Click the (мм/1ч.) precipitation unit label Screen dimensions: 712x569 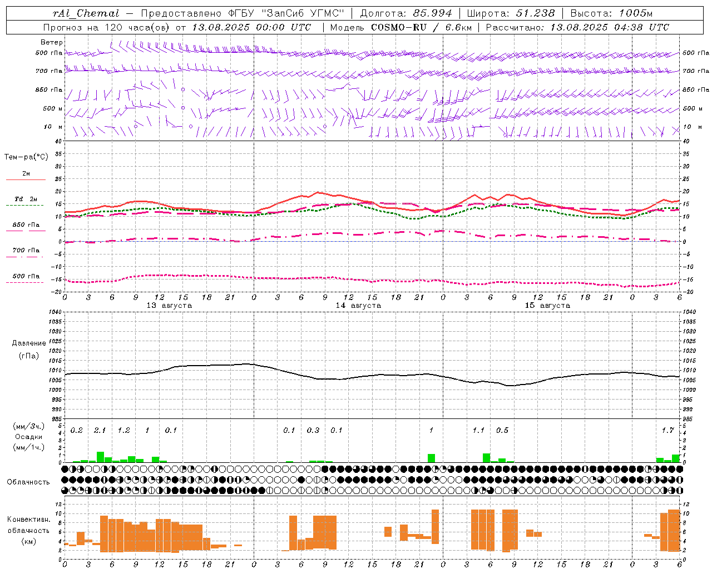(x=29, y=447)
